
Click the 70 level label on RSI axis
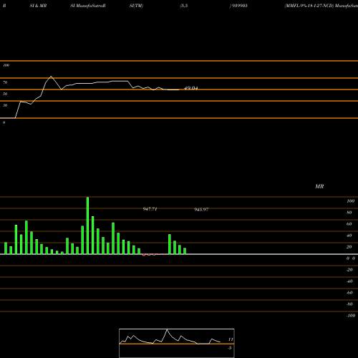pyautogui.click(x=5, y=82)
